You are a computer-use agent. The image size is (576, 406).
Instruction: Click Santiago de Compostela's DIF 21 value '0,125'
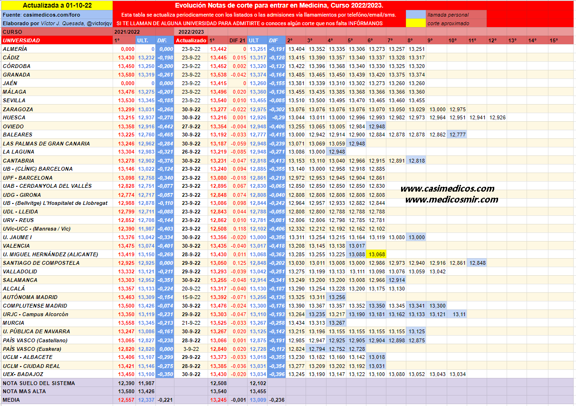(x=237, y=263)
